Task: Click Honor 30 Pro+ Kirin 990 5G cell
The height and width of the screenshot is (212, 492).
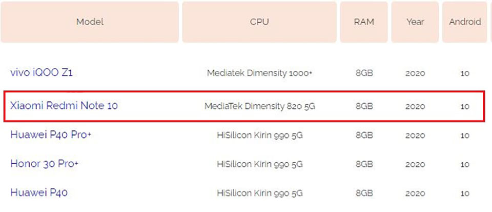Action: click(259, 164)
